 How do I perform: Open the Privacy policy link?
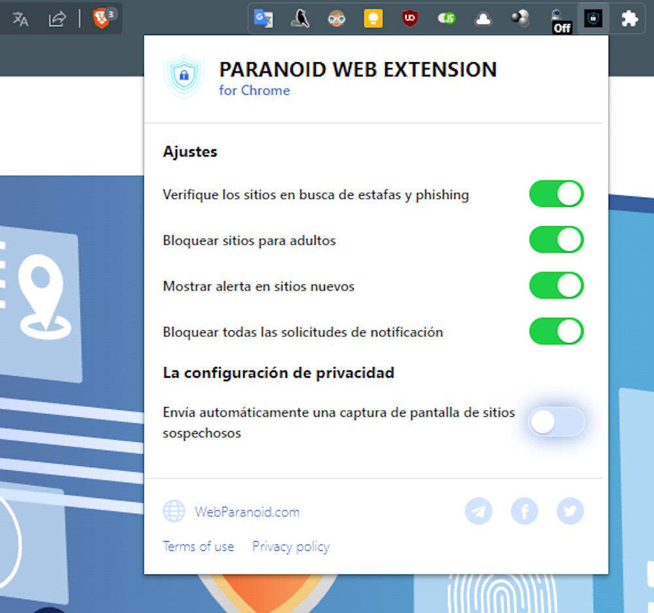[x=291, y=546]
